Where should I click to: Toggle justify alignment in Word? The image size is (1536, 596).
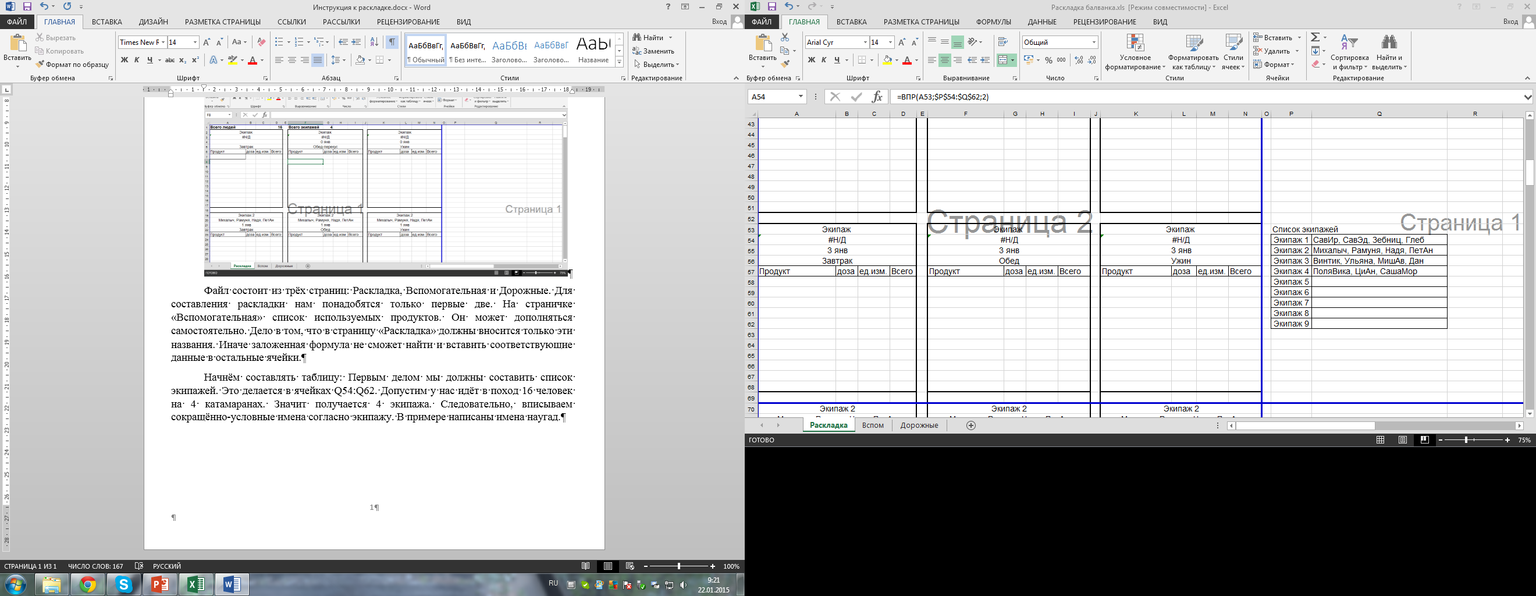[x=318, y=61]
